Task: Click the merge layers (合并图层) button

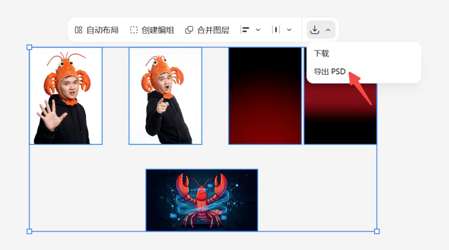Action: pos(207,30)
